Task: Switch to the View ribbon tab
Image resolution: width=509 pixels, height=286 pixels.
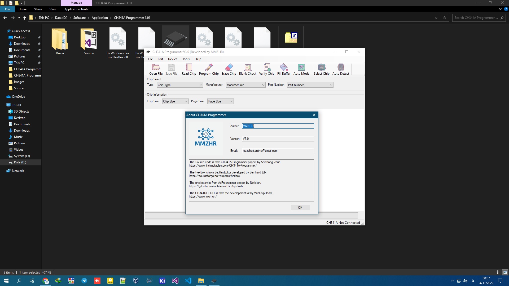Action: tap(53, 9)
